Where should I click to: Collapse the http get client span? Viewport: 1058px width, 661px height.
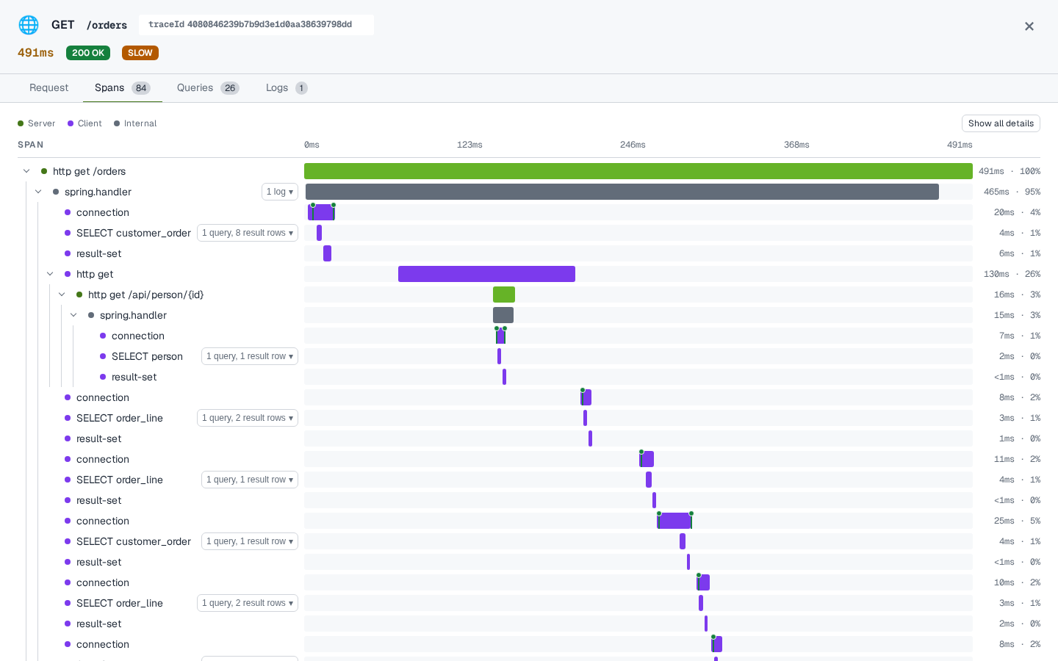[x=50, y=274]
